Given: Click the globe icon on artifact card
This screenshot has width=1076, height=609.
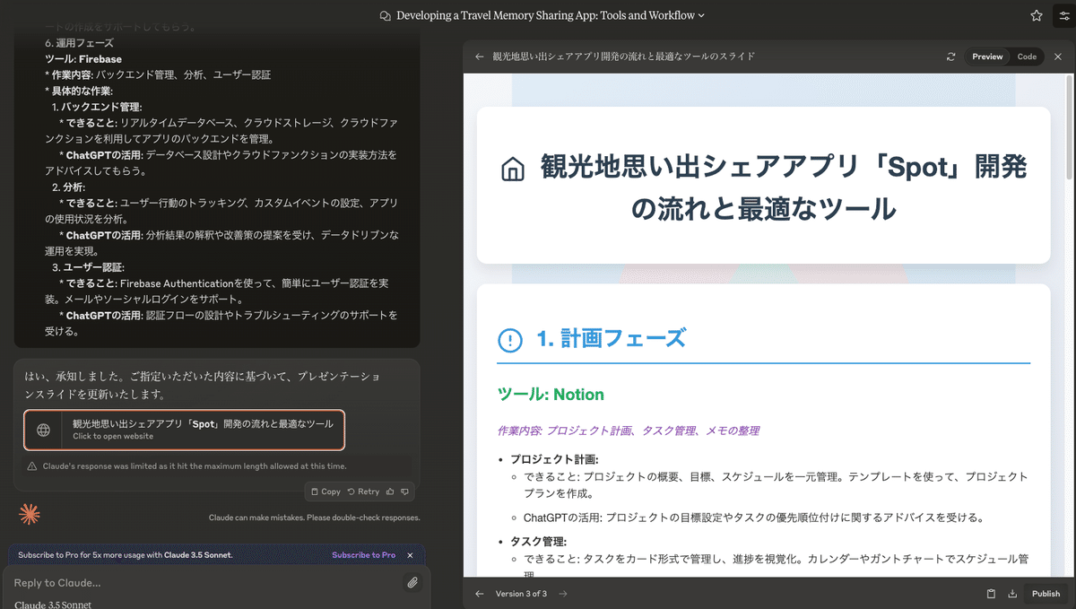Looking at the screenshot, I should tap(43, 430).
